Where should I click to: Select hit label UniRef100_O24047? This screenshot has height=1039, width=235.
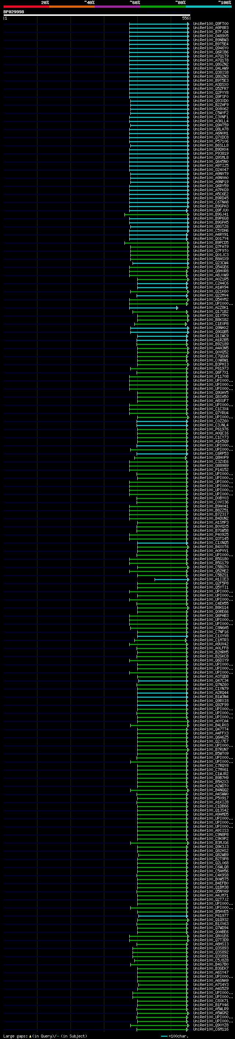coord(211,170)
